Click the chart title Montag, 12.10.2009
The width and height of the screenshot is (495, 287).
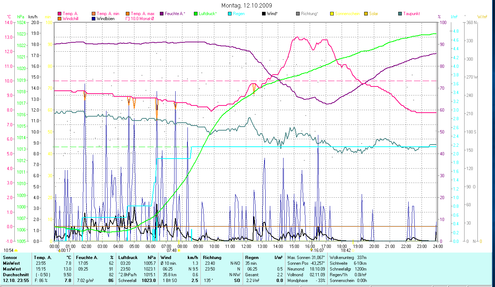pyautogui.click(x=247, y=5)
